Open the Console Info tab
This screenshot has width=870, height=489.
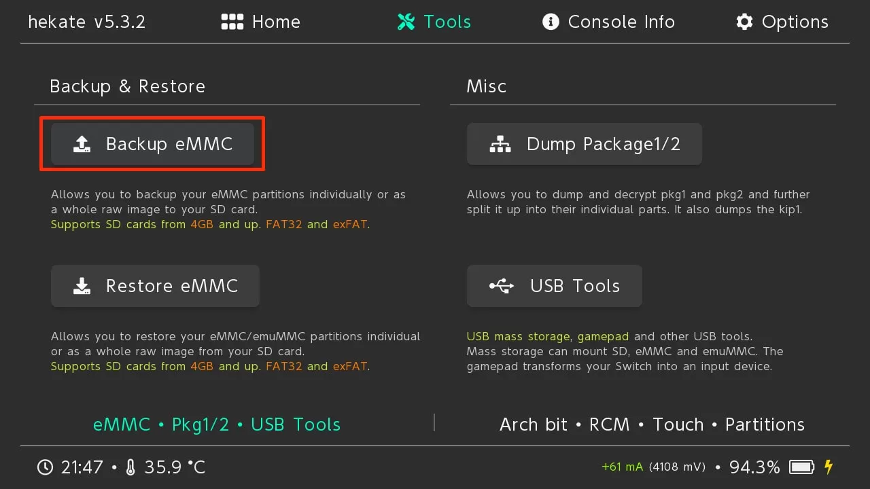point(608,22)
